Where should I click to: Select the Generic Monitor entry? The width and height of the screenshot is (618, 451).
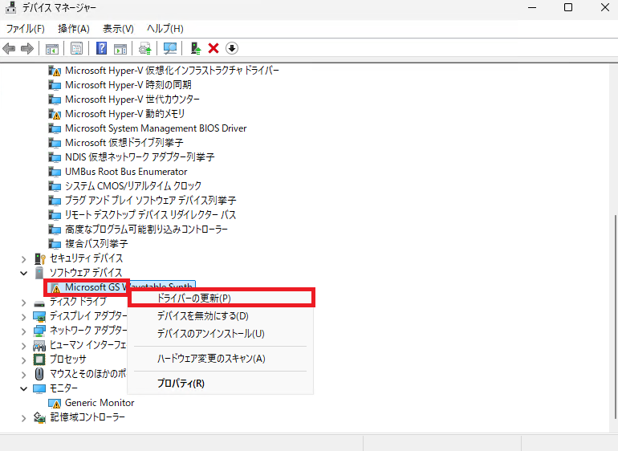100,403
